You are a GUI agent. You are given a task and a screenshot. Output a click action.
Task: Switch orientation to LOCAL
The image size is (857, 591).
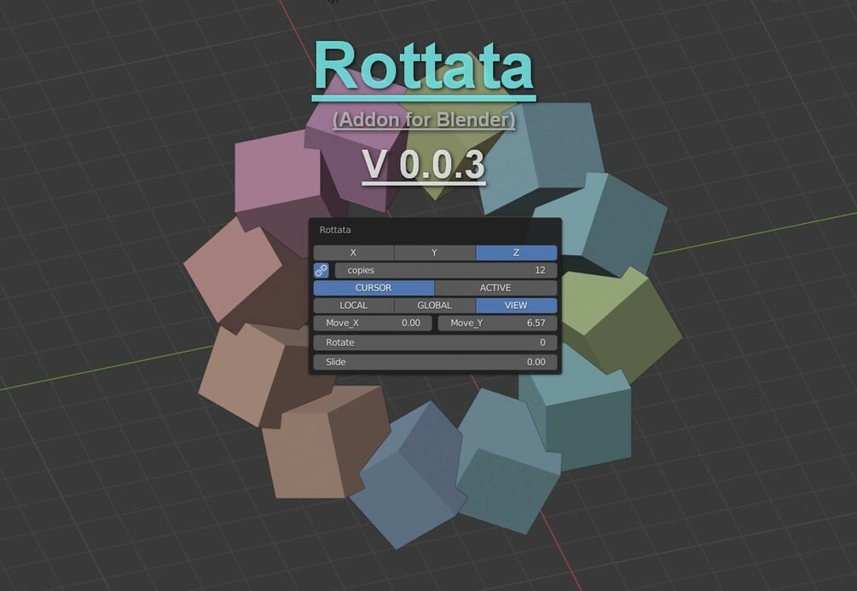coord(354,305)
